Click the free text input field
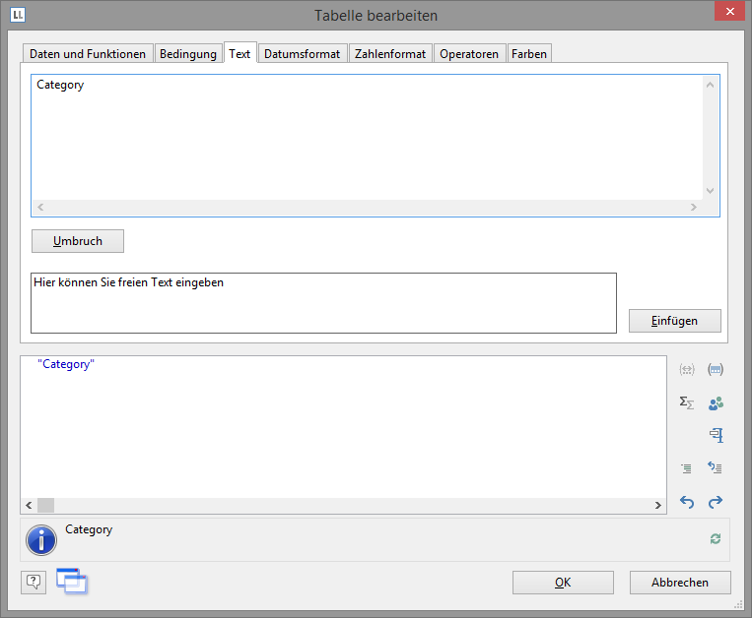This screenshot has width=752, height=618. [323, 303]
